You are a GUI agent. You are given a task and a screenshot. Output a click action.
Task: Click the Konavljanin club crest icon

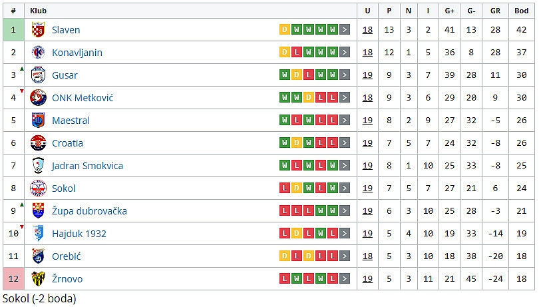tap(38, 53)
